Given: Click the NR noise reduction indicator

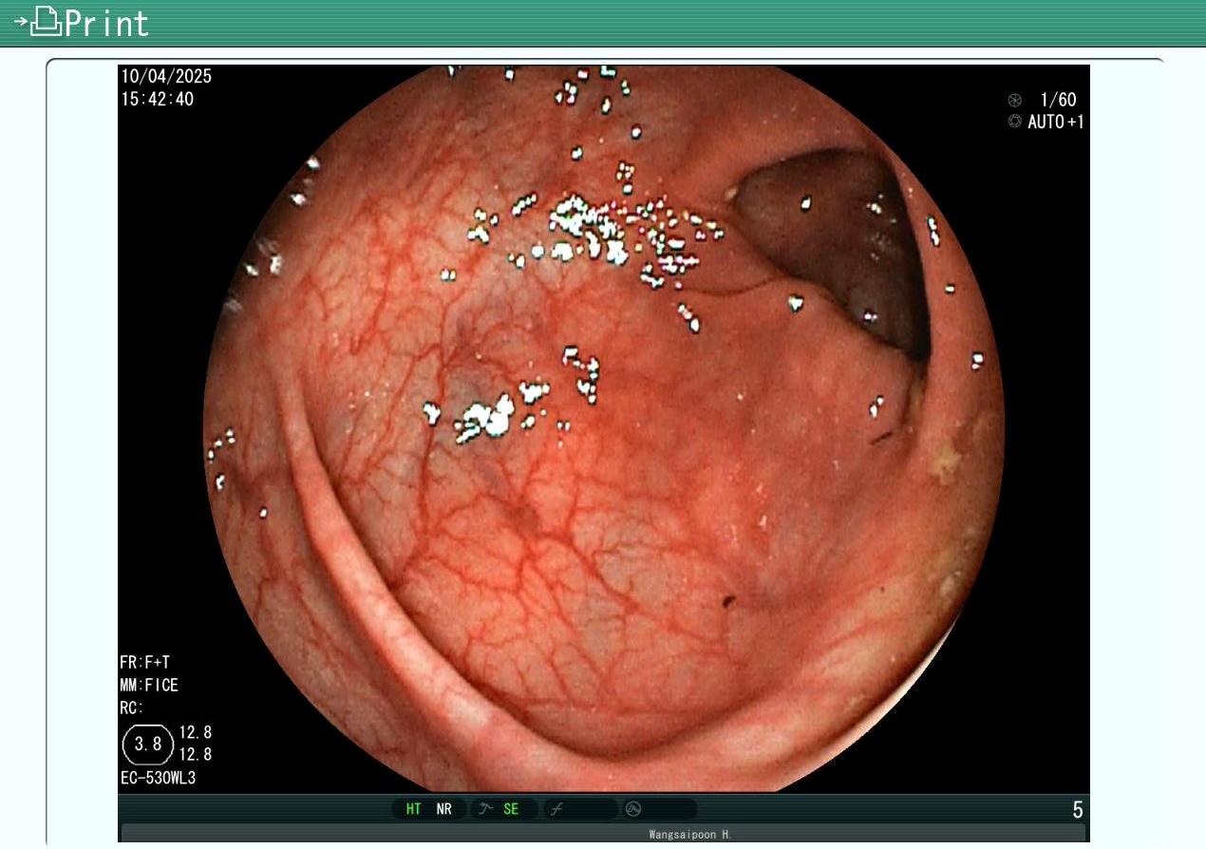Looking at the screenshot, I should click(443, 809).
